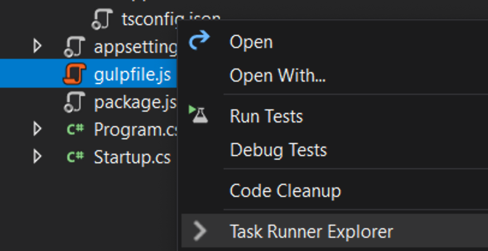Select the highlighted gulpfile.js file name
This screenshot has height=251, width=488.
click(x=132, y=75)
